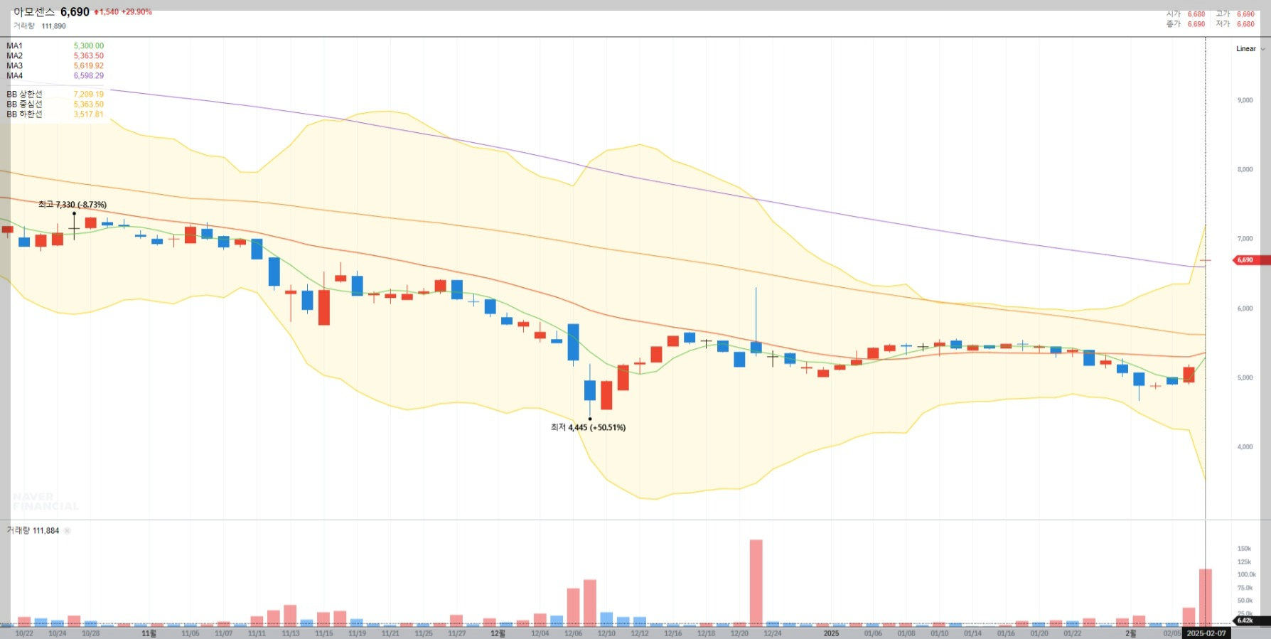Click the 2025 label on time axis
The width and height of the screenshot is (1271, 639).
click(x=831, y=633)
